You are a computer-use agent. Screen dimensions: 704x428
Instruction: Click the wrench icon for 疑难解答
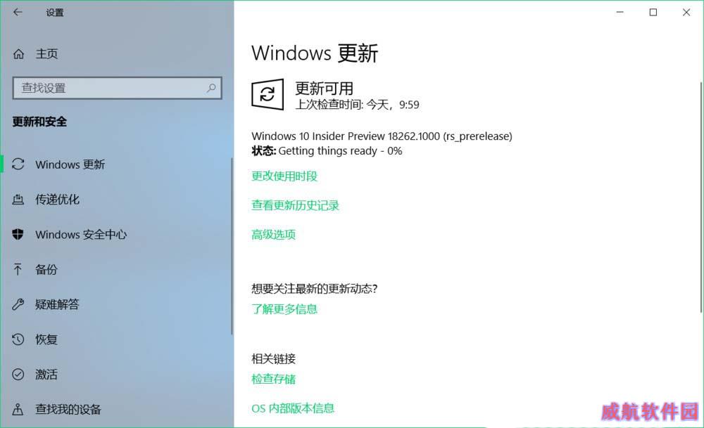click(18, 304)
